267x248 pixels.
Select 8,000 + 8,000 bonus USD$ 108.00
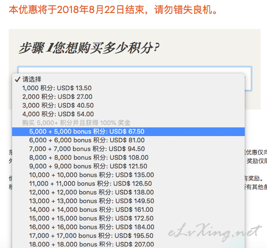tap(128, 157)
